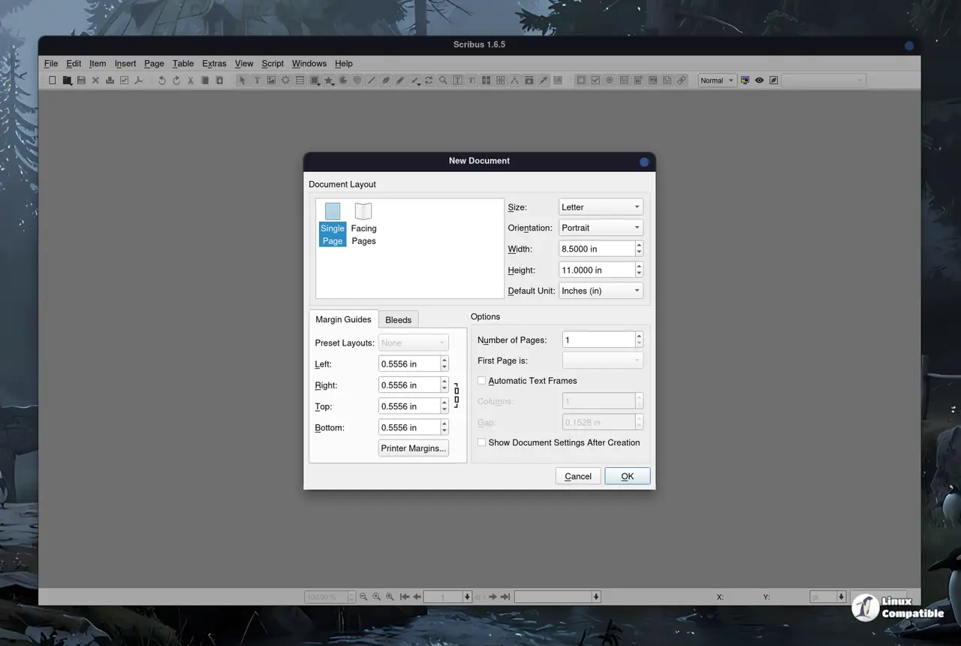Click the Save as PDF icon

click(x=138, y=80)
